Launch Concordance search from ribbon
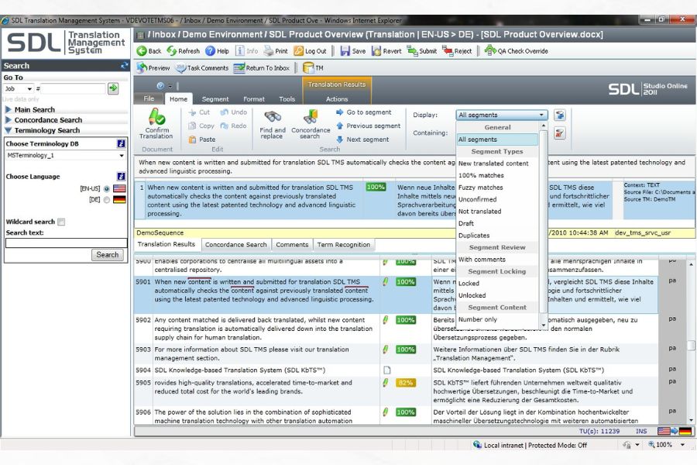This screenshot has width=697, height=465. (x=311, y=124)
